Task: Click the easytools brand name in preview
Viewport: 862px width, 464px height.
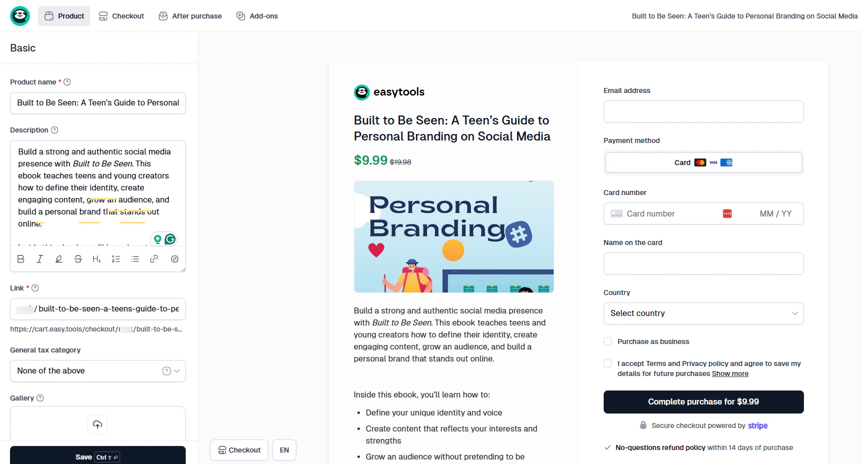Action: click(398, 92)
